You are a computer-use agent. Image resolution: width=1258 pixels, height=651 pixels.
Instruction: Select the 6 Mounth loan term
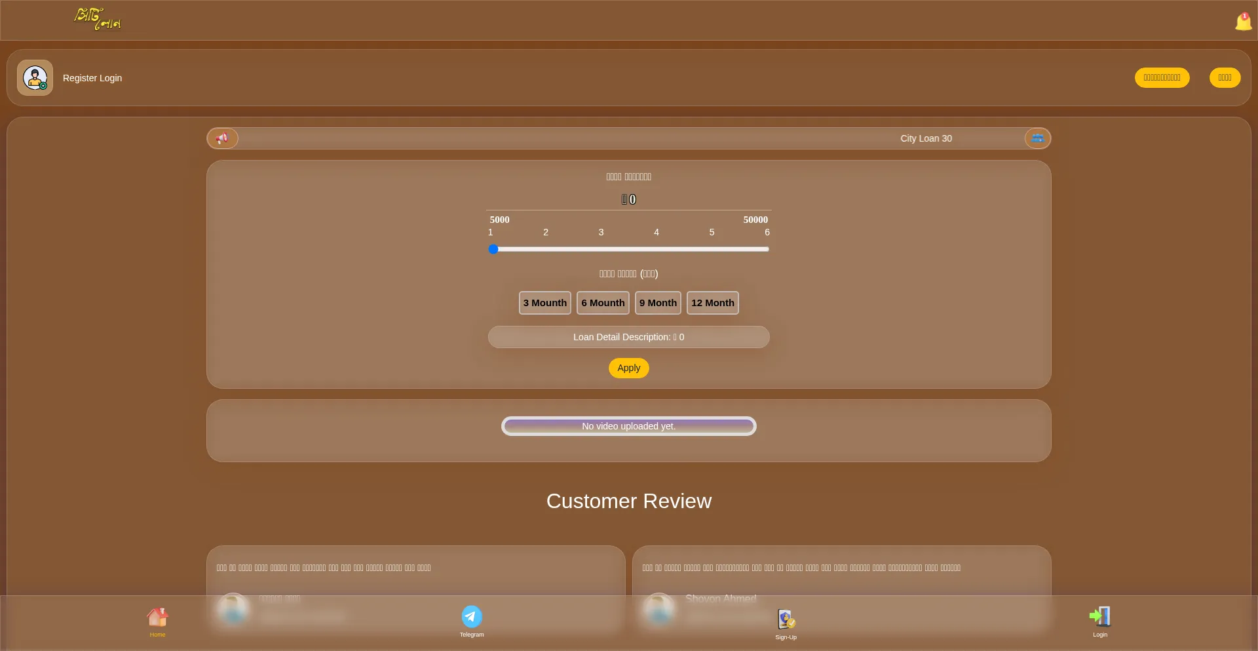(x=603, y=303)
